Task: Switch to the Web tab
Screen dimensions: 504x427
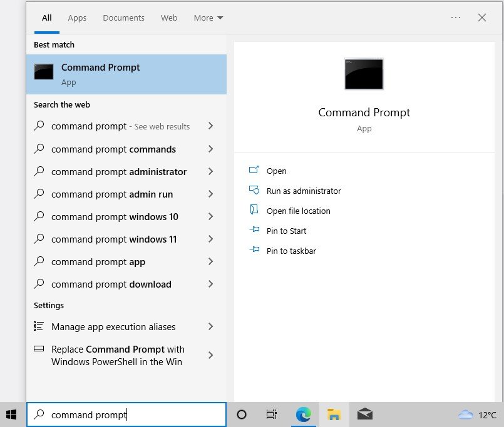Action: pyautogui.click(x=169, y=18)
